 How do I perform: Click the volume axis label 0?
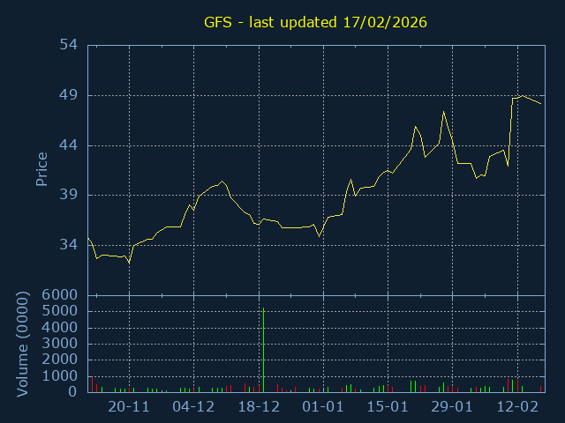click(72, 391)
